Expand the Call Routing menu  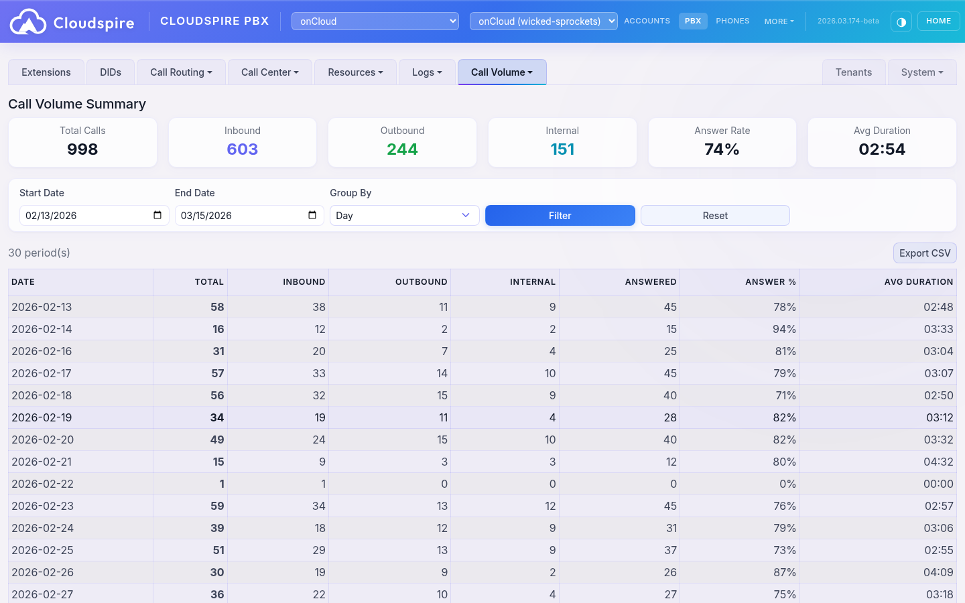(181, 72)
